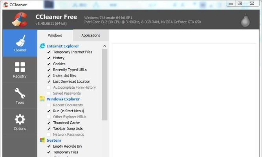Toggle Empty Recycle Bin checkbox
The width and height of the screenshot is (262, 157).
pos(49,146)
